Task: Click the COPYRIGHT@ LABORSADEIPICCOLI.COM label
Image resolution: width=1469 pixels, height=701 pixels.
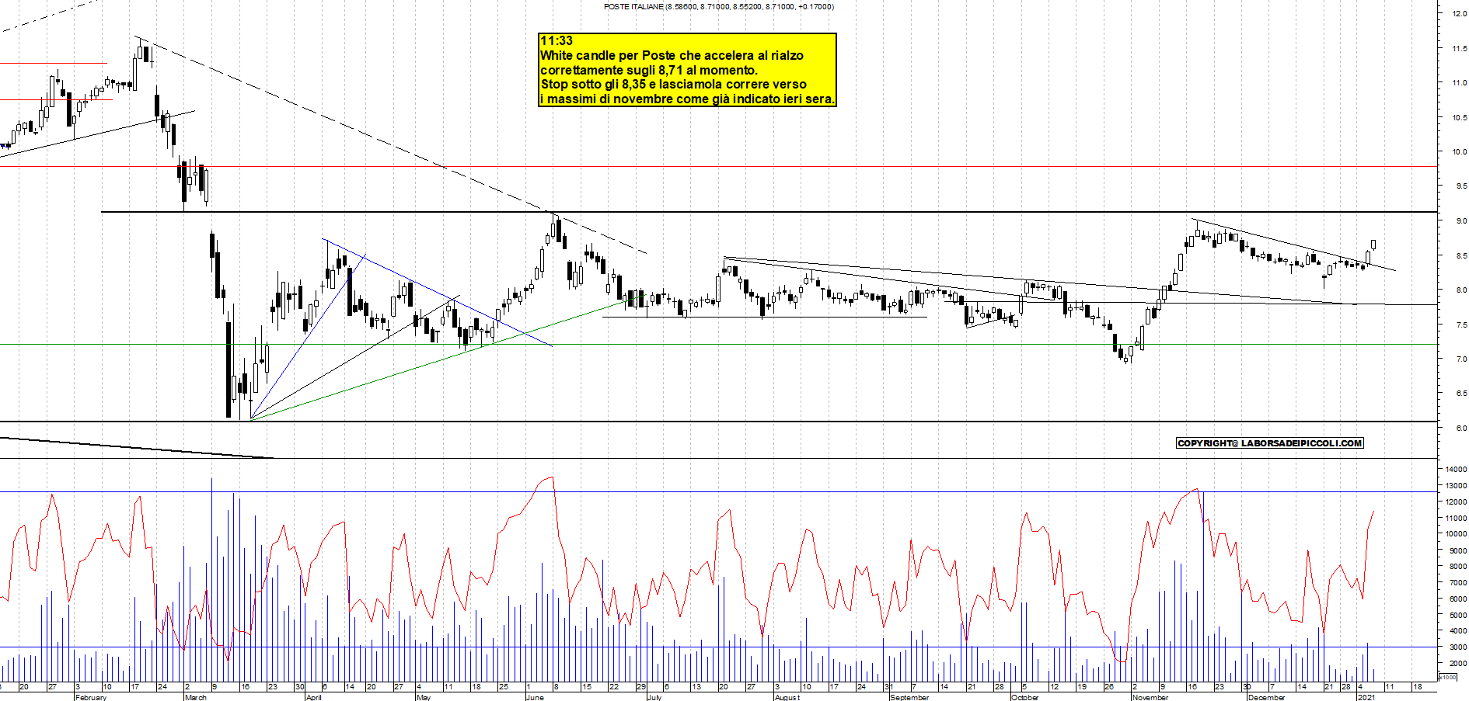Action: [x=1270, y=443]
